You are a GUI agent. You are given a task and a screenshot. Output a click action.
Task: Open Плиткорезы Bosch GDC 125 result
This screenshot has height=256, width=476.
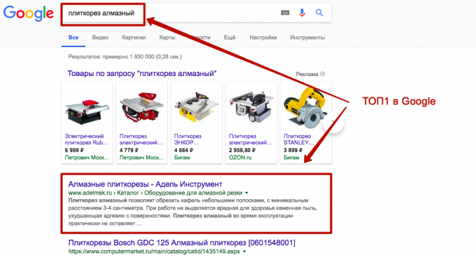pos(182,243)
